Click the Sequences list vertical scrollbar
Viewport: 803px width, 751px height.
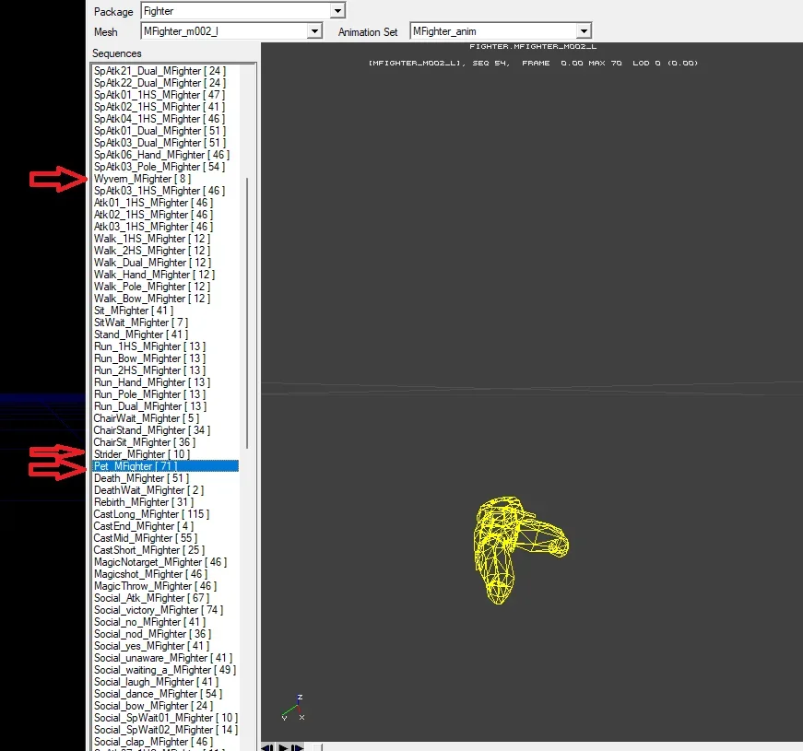[247, 312]
